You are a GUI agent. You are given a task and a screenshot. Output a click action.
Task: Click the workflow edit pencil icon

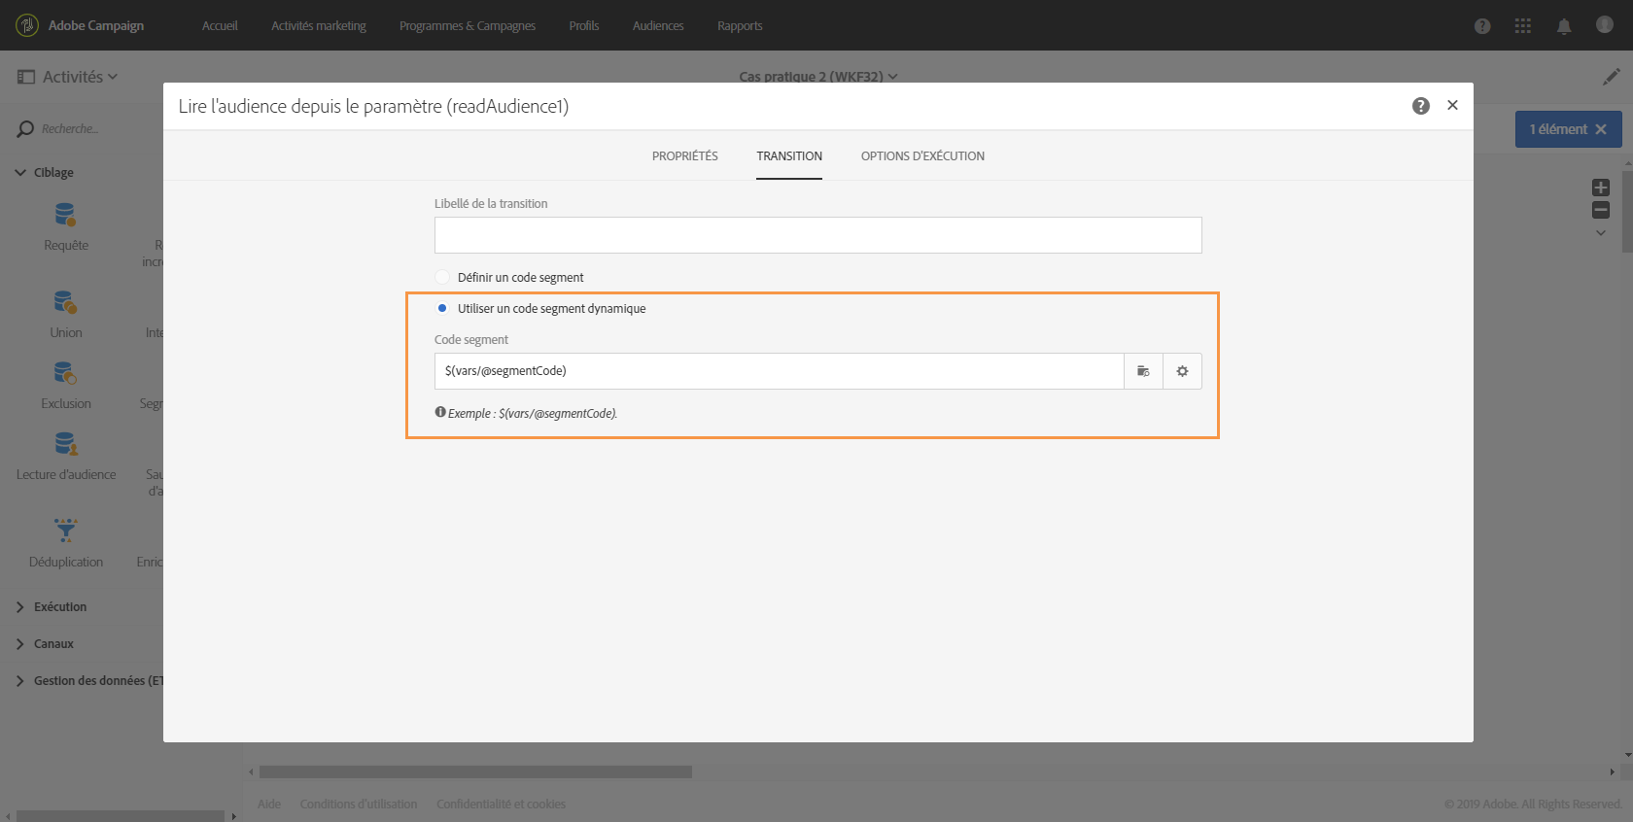[1612, 76]
